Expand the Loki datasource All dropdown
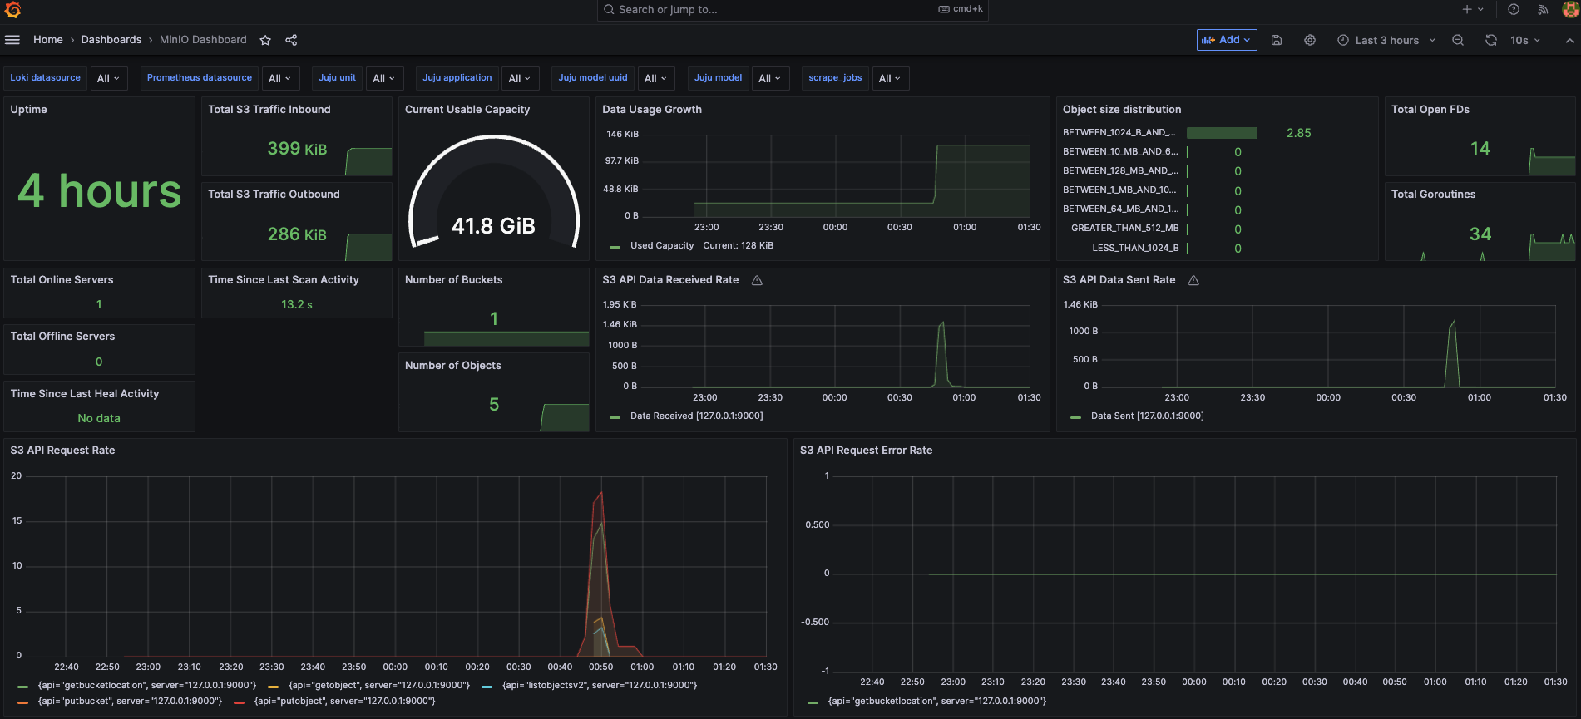Image resolution: width=1581 pixels, height=719 pixels. tap(109, 78)
